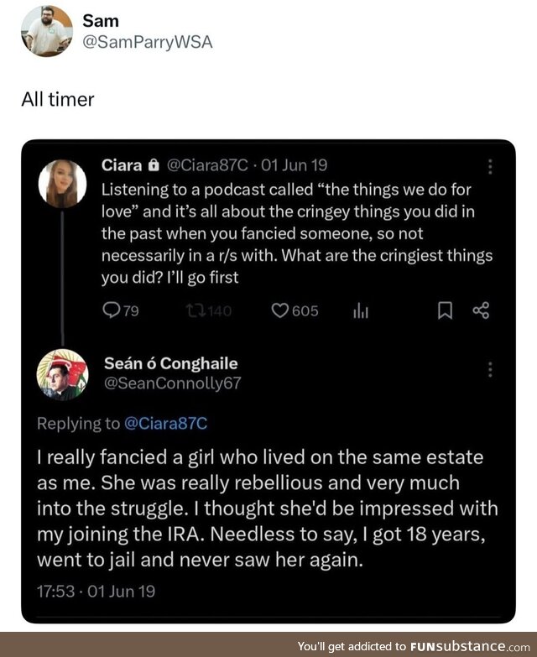
Task: Open analytics bar chart icon on Ciara's tweet
Action: [361, 310]
